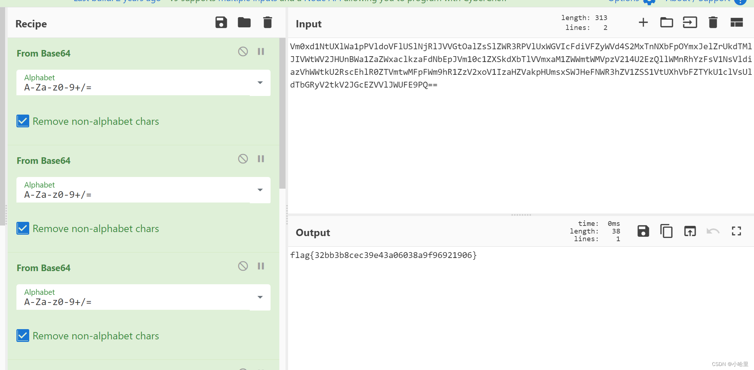Click the Output length 38 indicator
The image size is (754, 370).
click(x=595, y=231)
